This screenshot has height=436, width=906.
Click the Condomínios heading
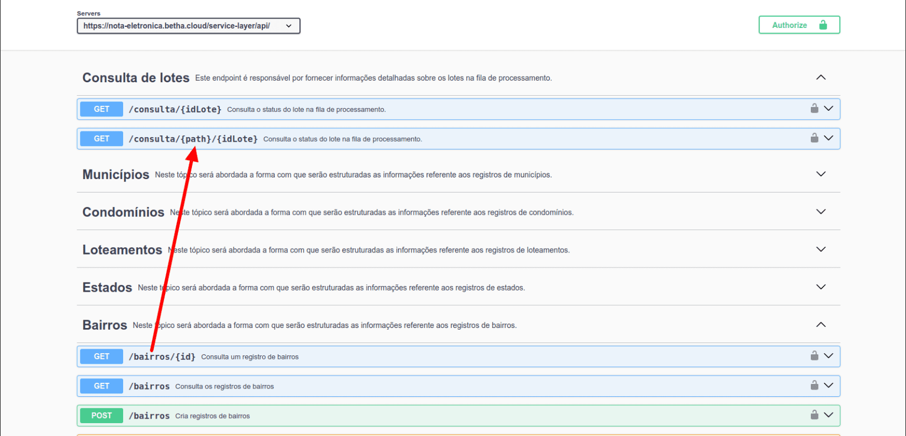coord(123,212)
